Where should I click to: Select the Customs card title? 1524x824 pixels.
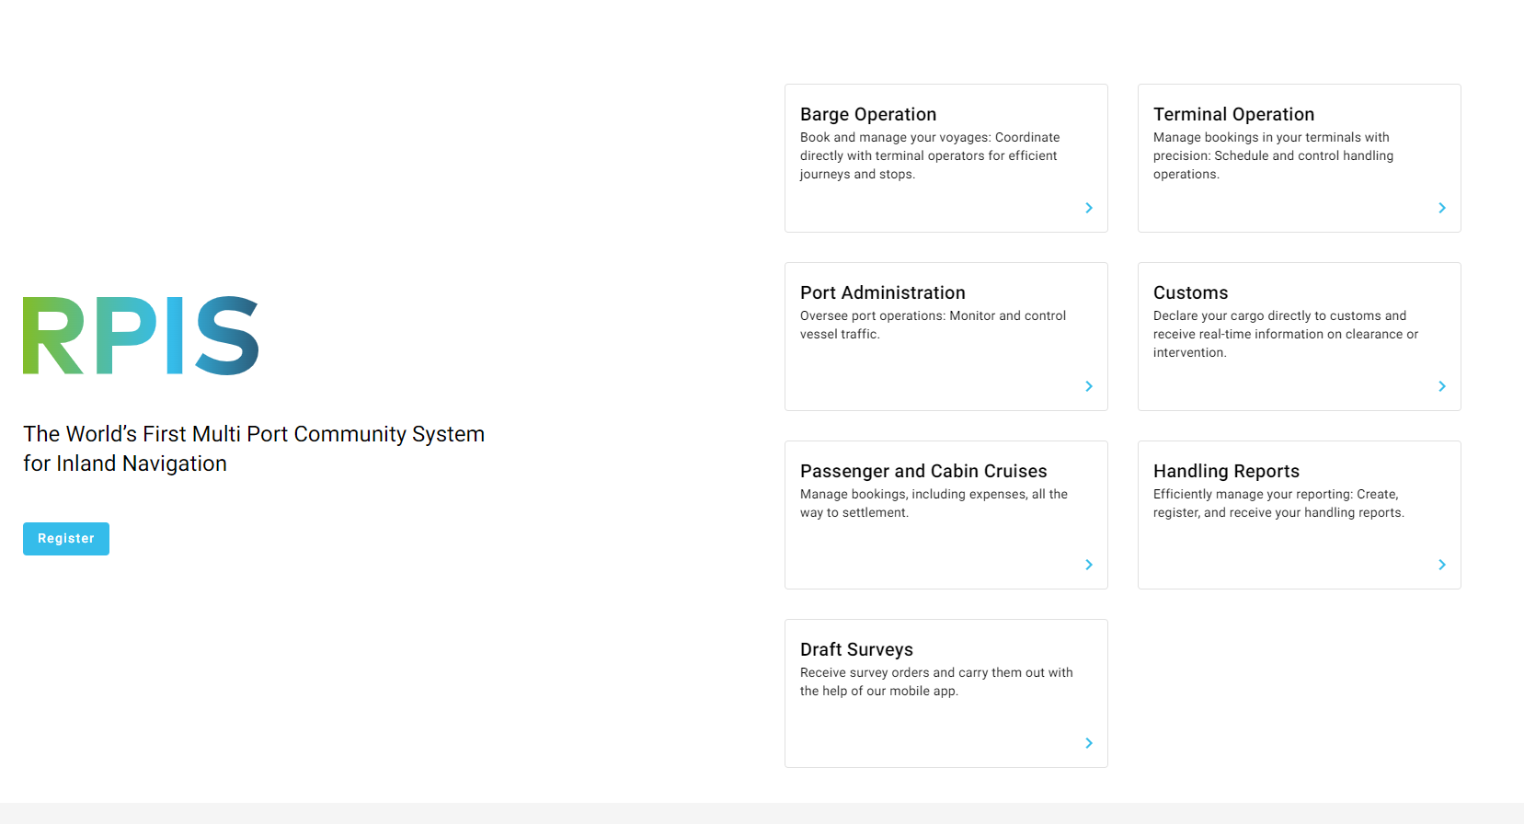pos(1190,292)
